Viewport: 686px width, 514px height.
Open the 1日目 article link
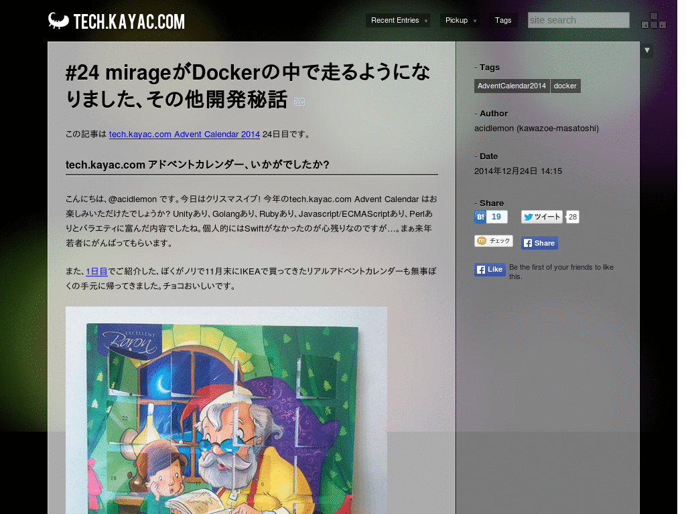[x=96, y=272]
